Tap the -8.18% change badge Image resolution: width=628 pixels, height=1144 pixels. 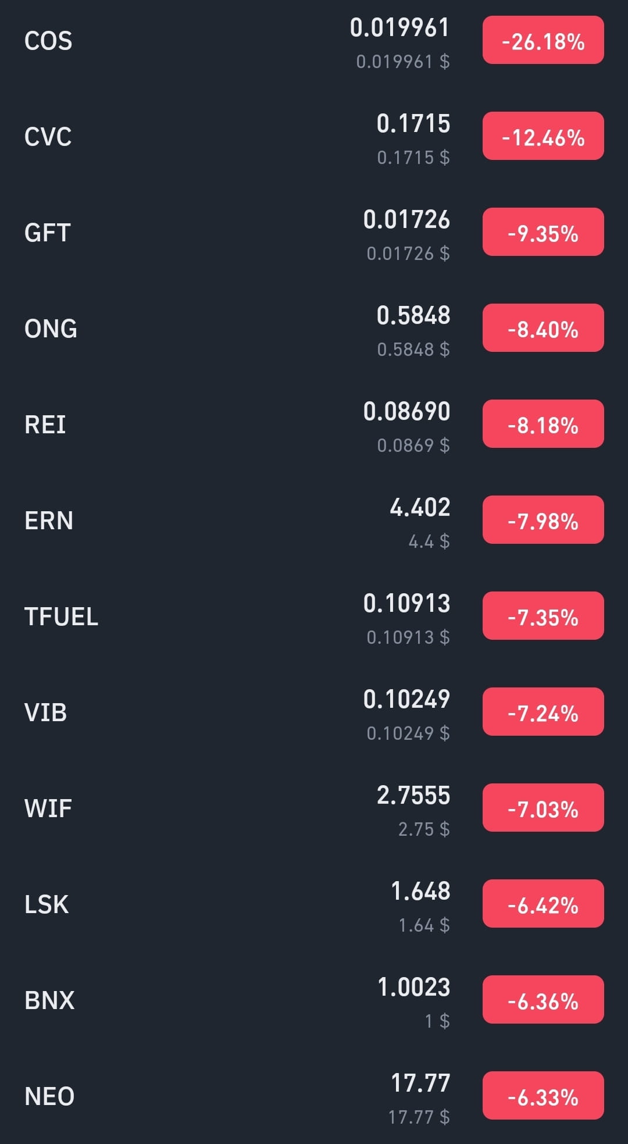coord(543,424)
